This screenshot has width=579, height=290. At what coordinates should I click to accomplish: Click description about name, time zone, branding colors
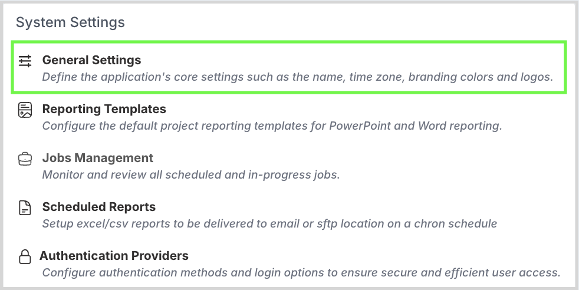297,77
